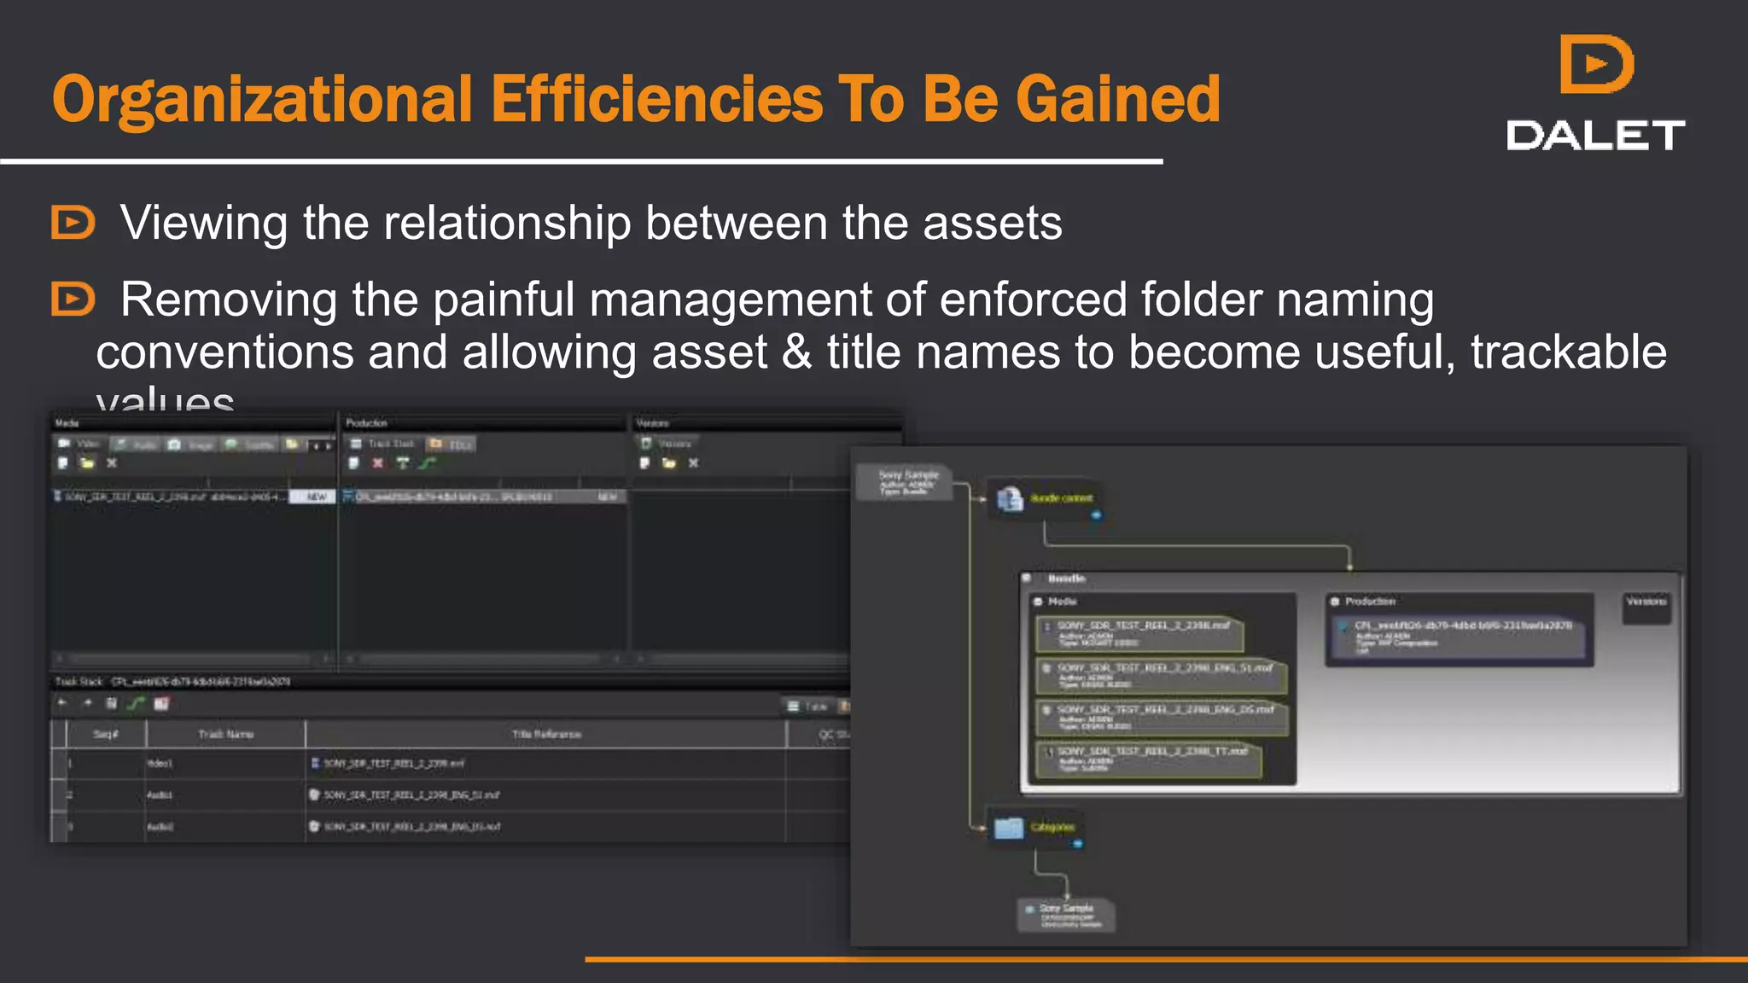The image size is (1748, 983).
Task: Select Audio2 track row
Action: [451, 826]
